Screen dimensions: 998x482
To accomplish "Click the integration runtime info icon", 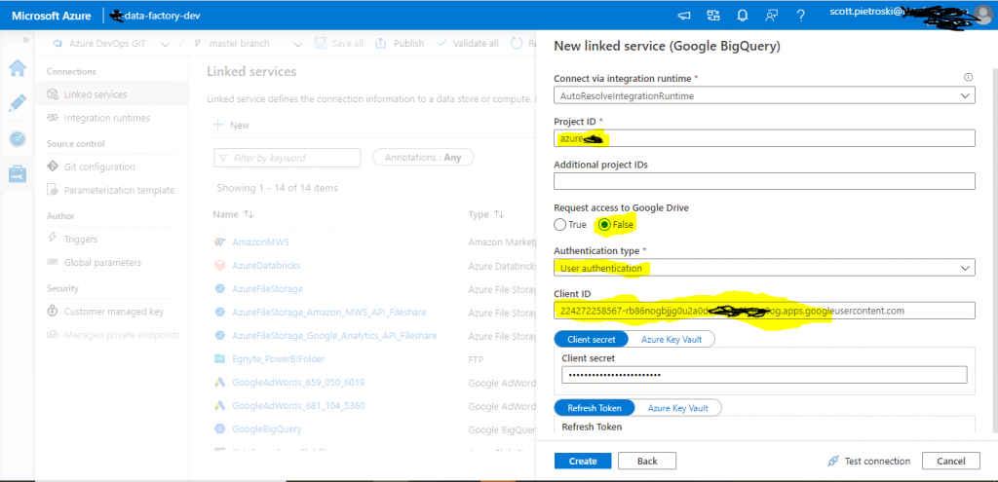I will [x=969, y=78].
